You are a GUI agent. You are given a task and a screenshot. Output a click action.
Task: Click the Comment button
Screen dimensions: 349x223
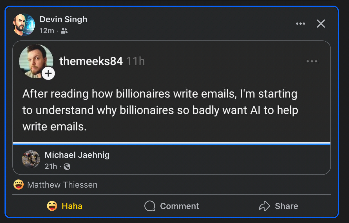[172, 206]
